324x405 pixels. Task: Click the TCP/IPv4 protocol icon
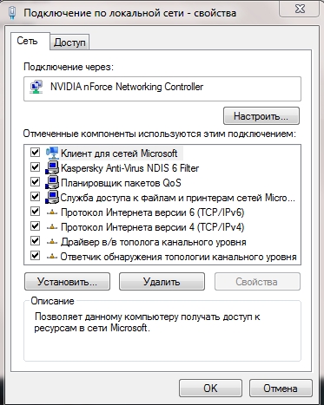coord(52,227)
